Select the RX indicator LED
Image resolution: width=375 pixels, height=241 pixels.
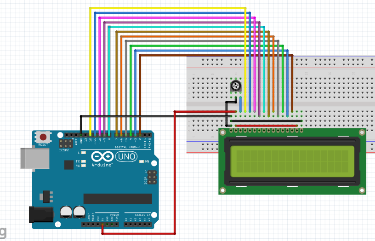tap(83, 166)
